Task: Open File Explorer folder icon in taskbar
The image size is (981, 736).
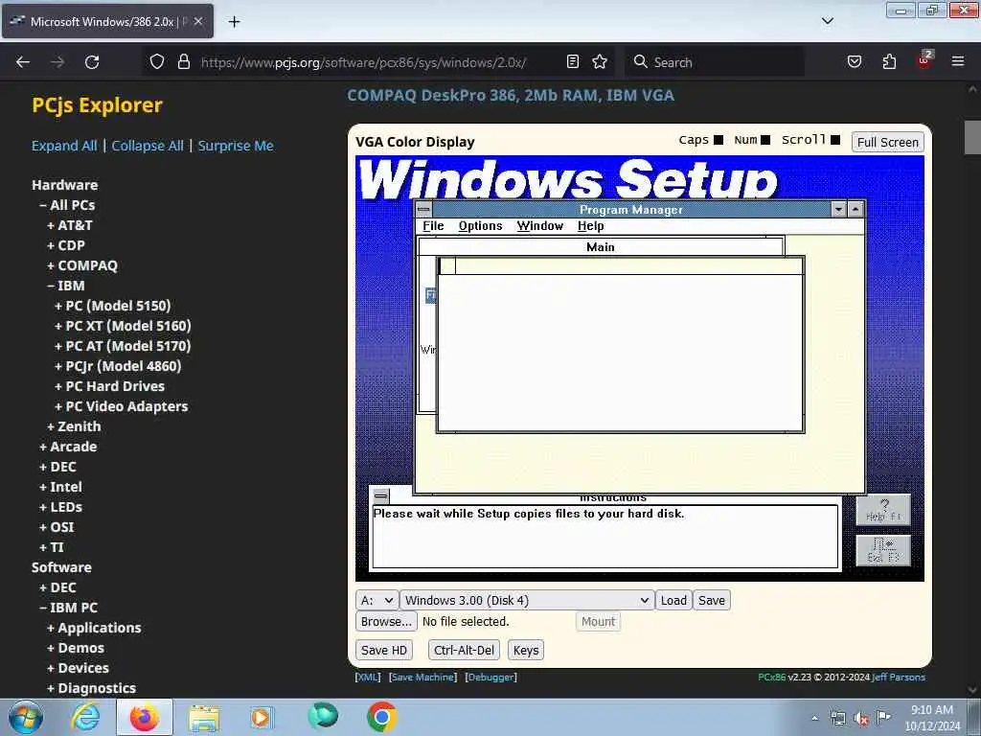Action: 204,718
